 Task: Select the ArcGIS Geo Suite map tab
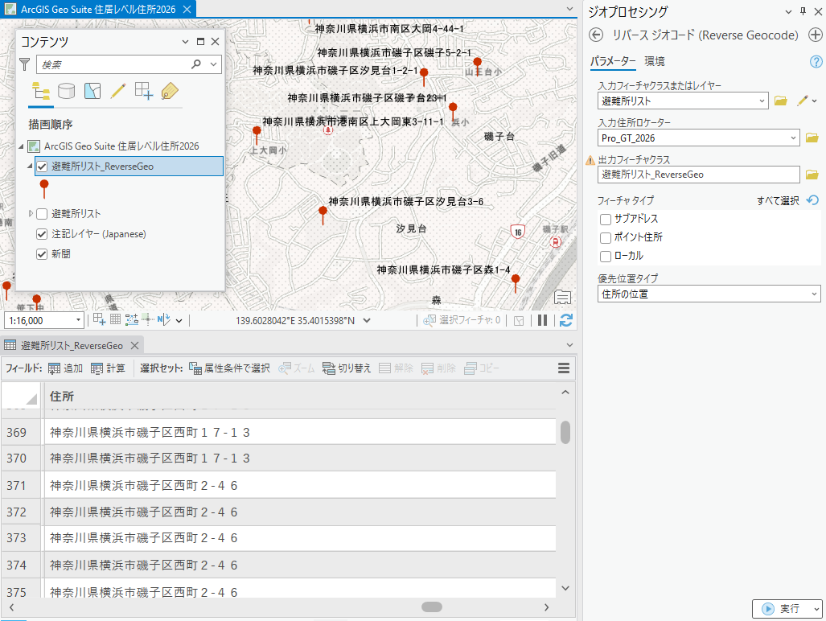[98, 10]
